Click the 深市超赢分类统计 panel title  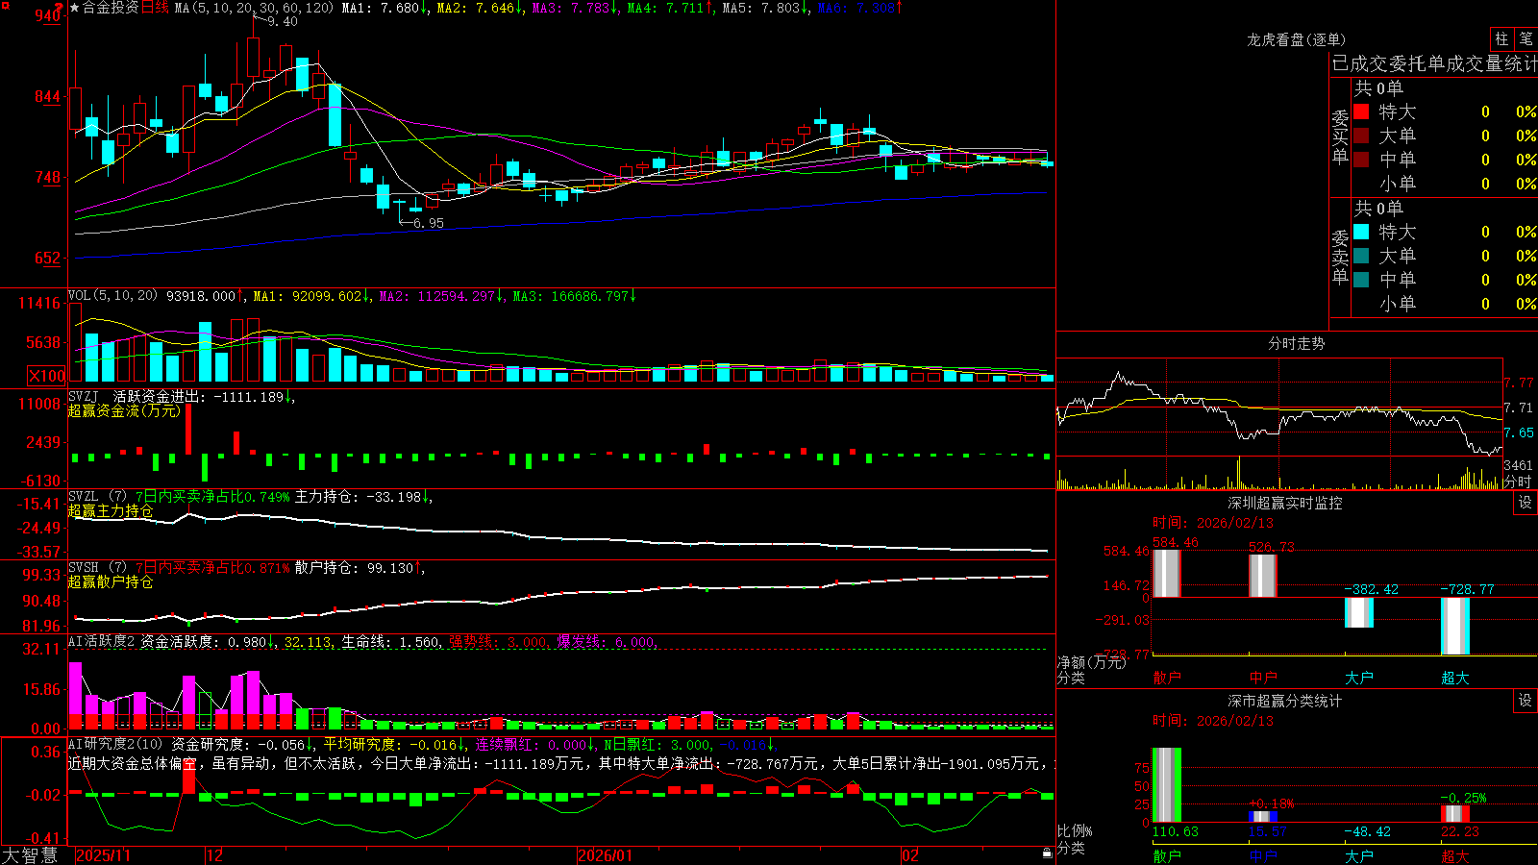[x=1285, y=701]
